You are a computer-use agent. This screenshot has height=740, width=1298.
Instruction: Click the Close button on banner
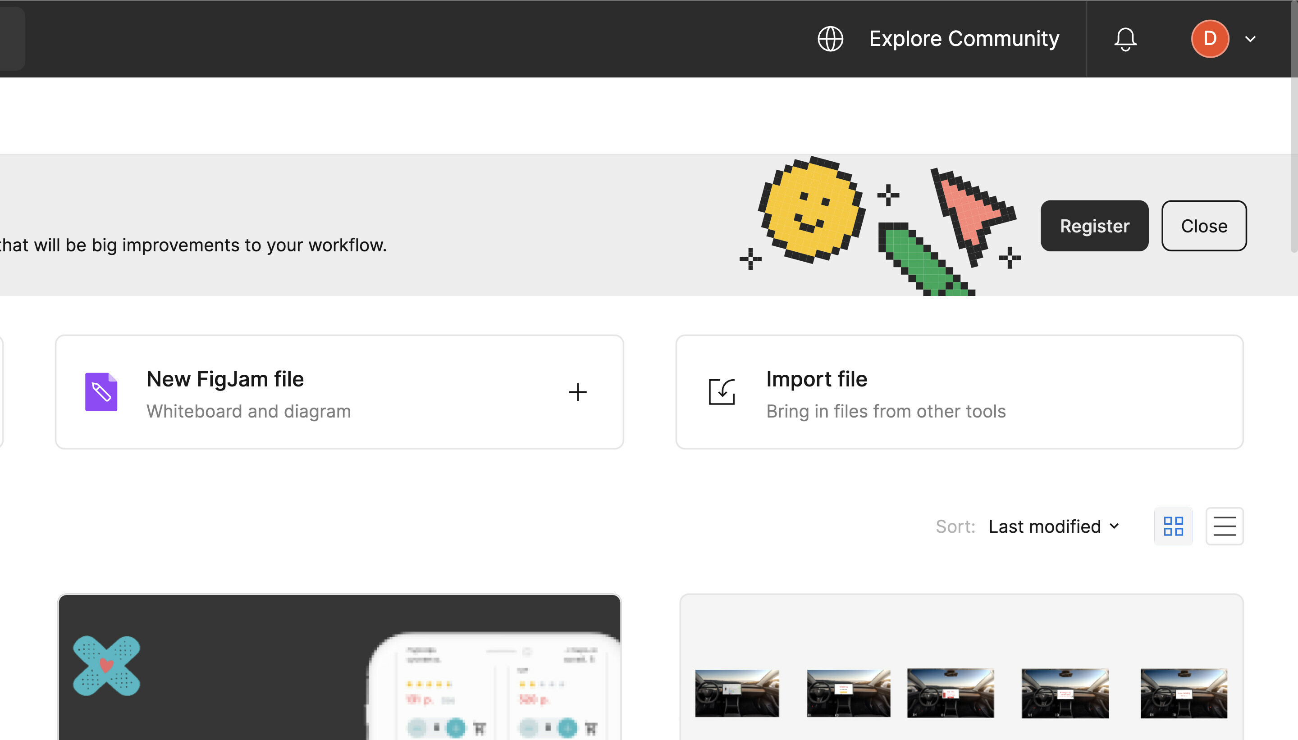(1203, 225)
